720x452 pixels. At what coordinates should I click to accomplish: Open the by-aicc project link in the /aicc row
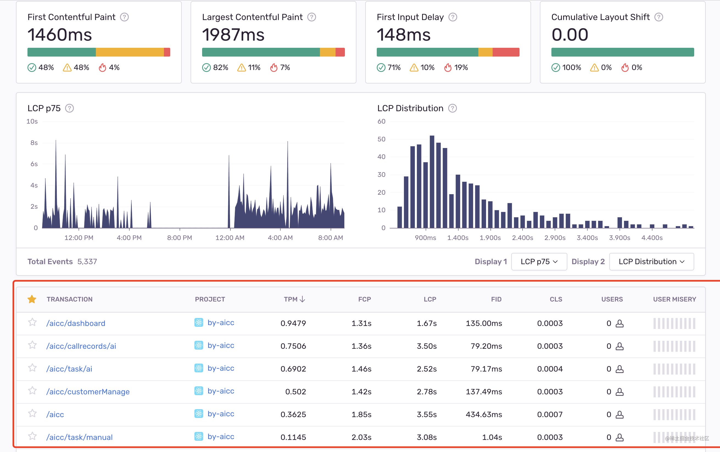(221, 414)
